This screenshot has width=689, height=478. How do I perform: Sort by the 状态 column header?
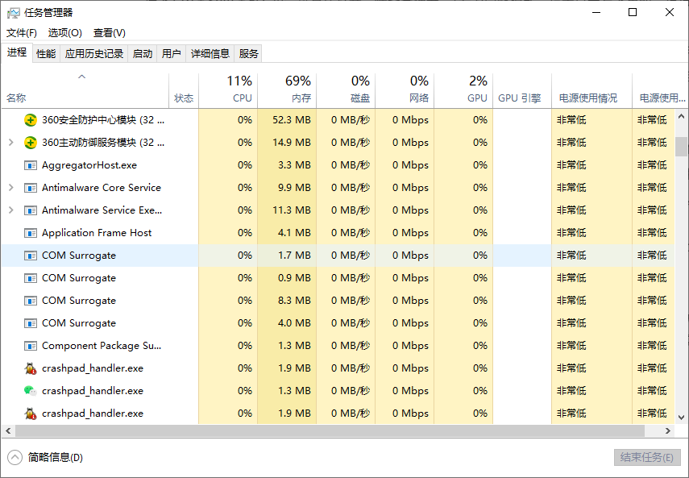click(184, 90)
